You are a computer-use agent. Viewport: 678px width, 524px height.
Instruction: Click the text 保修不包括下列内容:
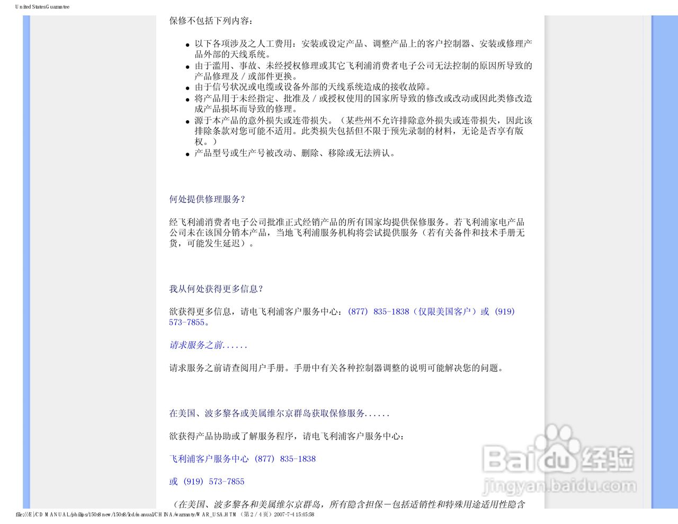pyautogui.click(x=211, y=21)
